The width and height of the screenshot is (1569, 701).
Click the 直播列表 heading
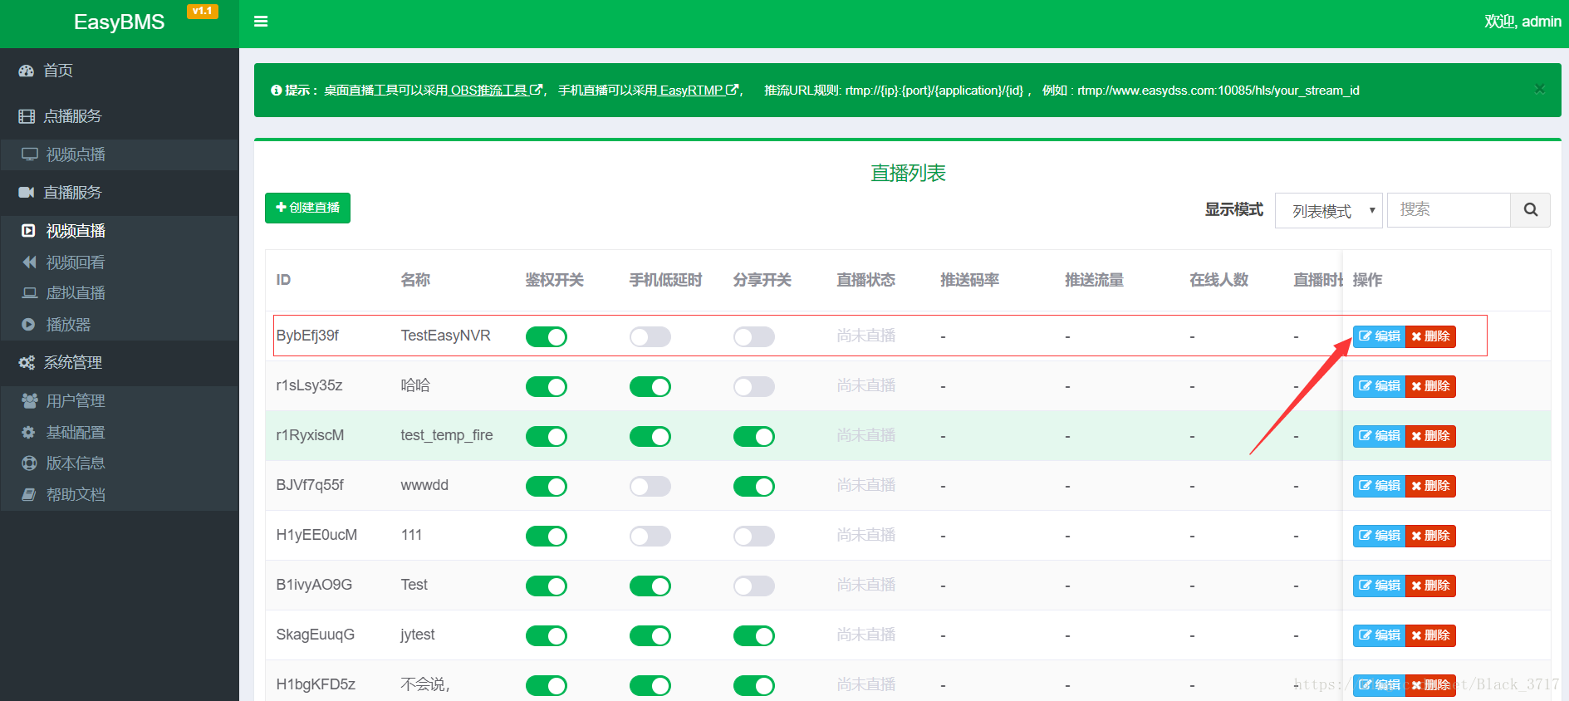(908, 173)
